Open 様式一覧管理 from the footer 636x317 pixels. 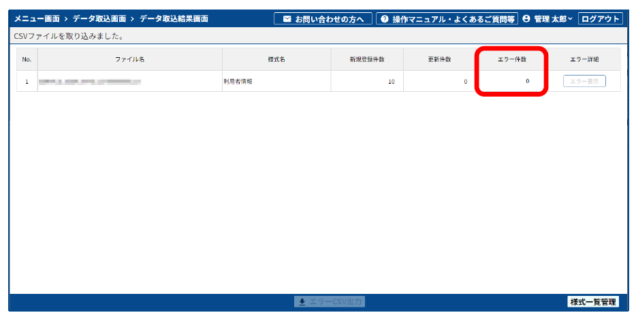pos(592,301)
